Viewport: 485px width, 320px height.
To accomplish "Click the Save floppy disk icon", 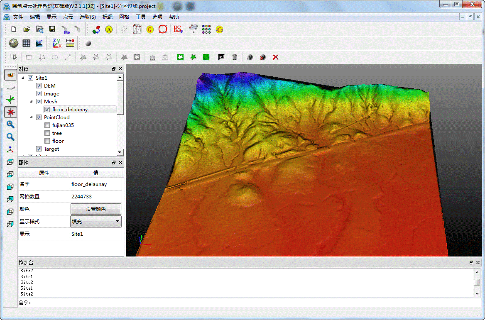I will coord(52,29).
